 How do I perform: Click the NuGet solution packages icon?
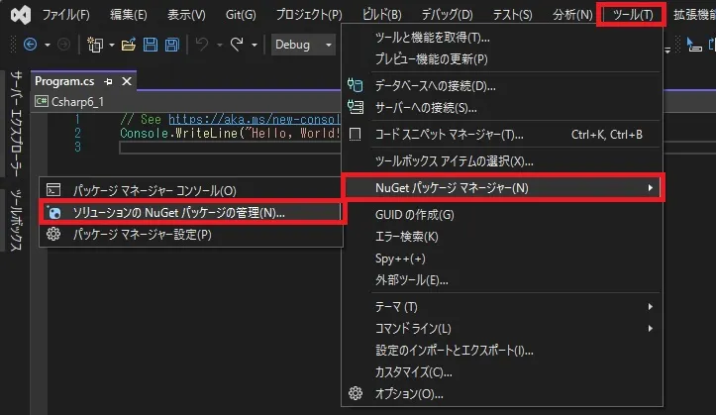[x=53, y=212]
